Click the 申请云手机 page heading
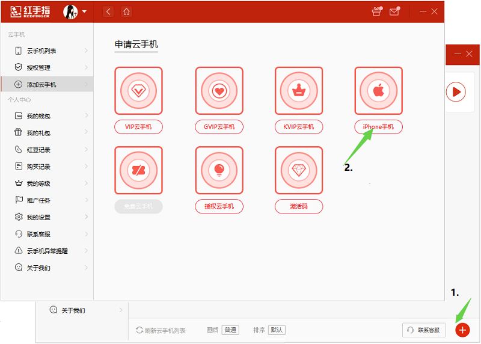Viewport: 481px width, 344px height. coord(136,45)
